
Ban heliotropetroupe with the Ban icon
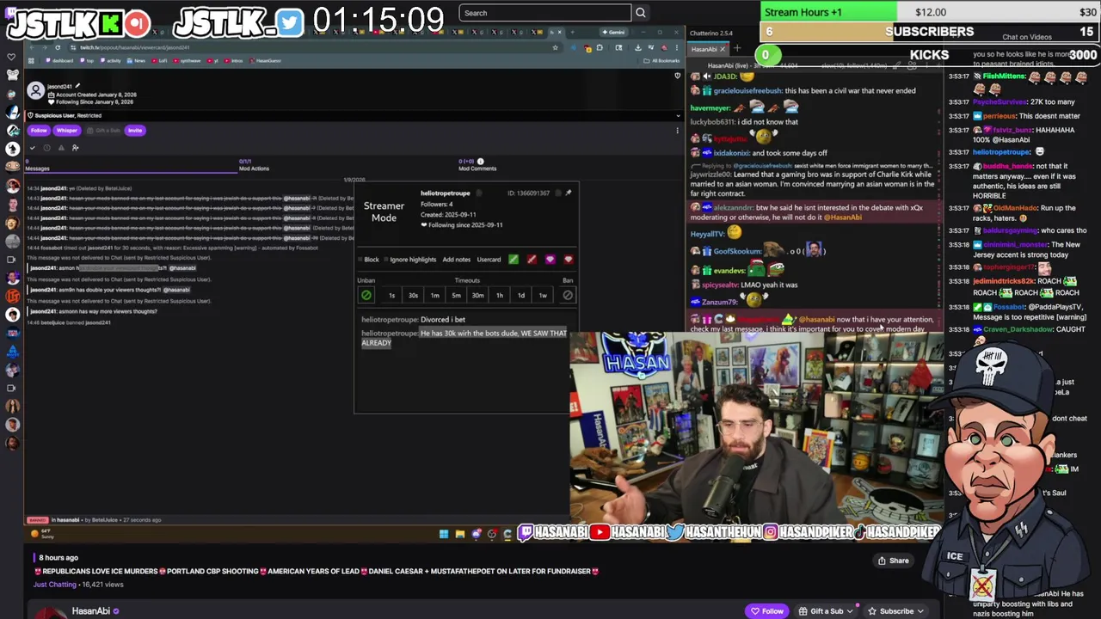pyautogui.click(x=568, y=295)
